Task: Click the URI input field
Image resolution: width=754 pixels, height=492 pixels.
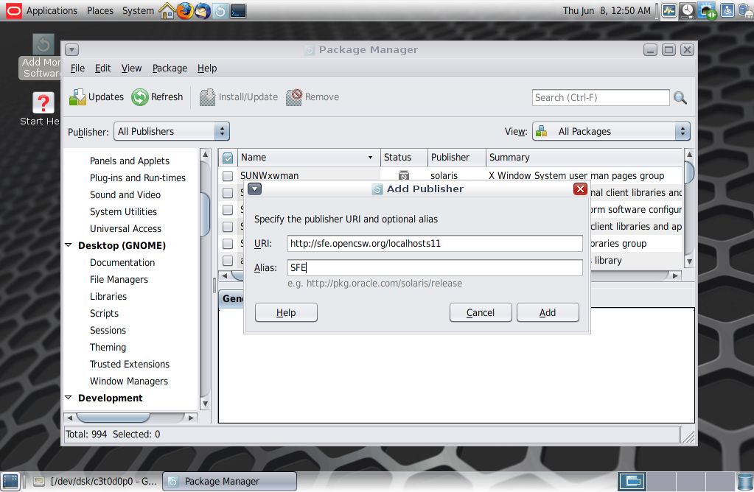Action: pos(435,243)
